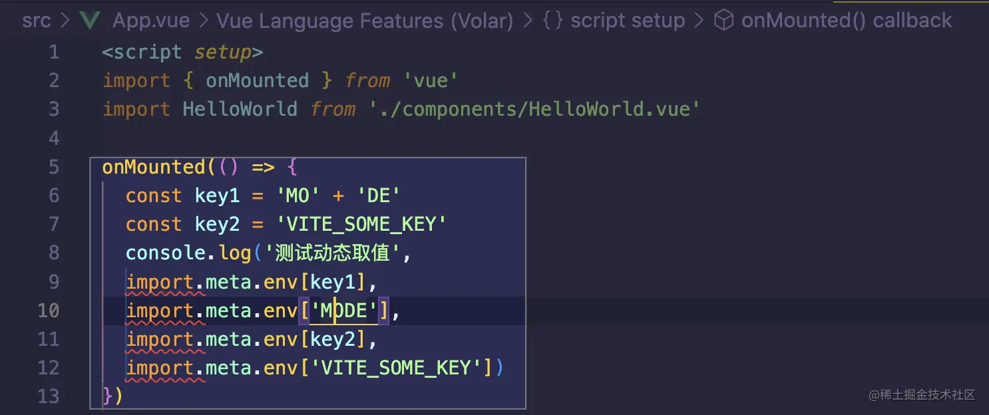Click line number 10 in the gutter

[x=48, y=311]
